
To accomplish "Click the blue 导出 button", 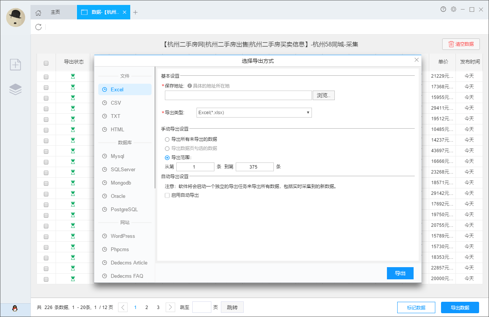I will [400, 273].
